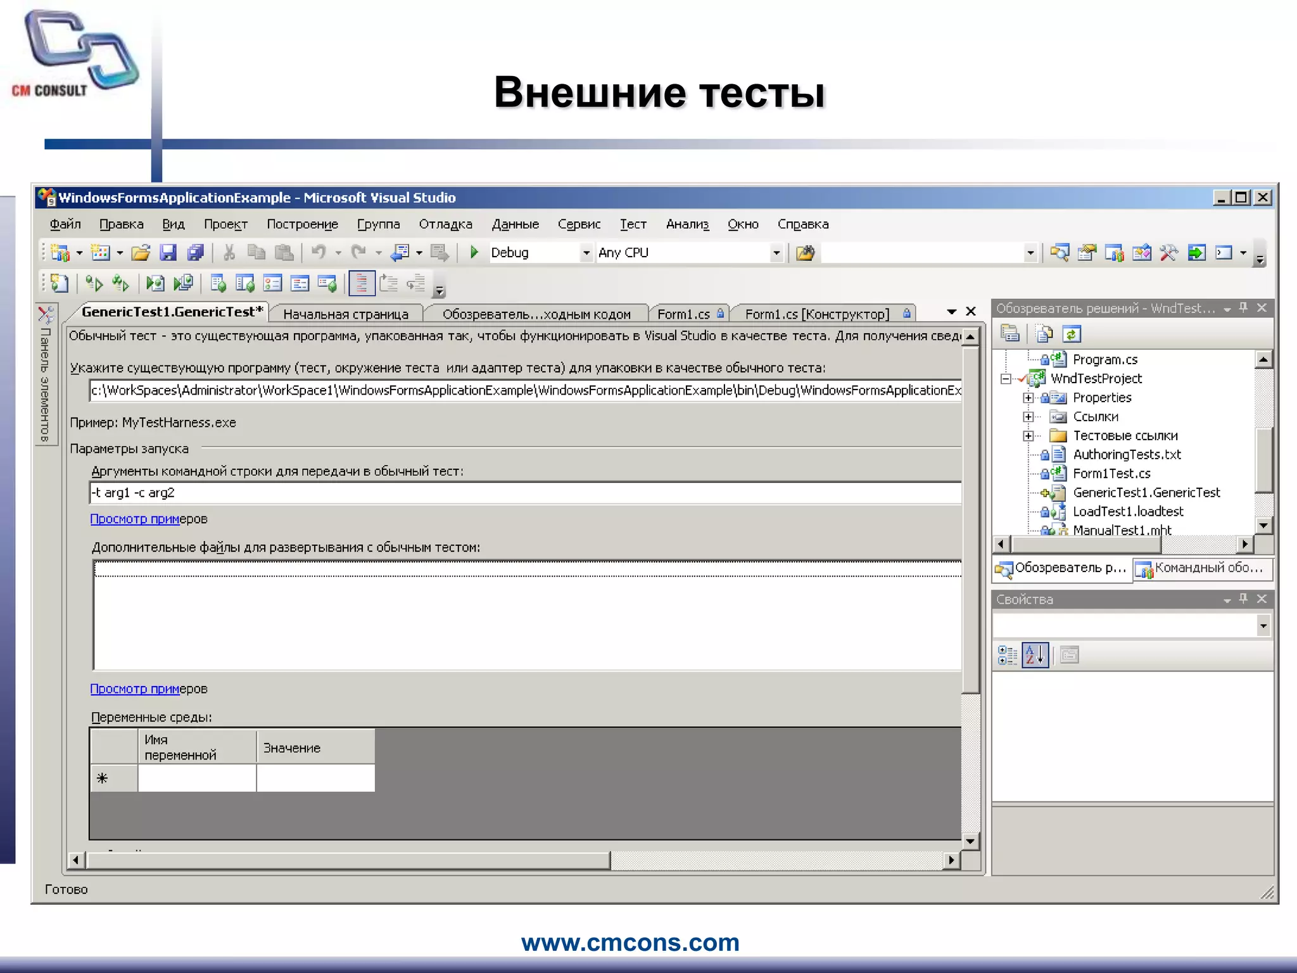Click Show All Files icon in Solution Explorer
Viewport: 1297px width, 973px height.
point(1044,334)
